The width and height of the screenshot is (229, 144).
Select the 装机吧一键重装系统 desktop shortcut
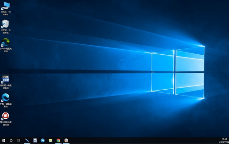[x=6, y=79]
